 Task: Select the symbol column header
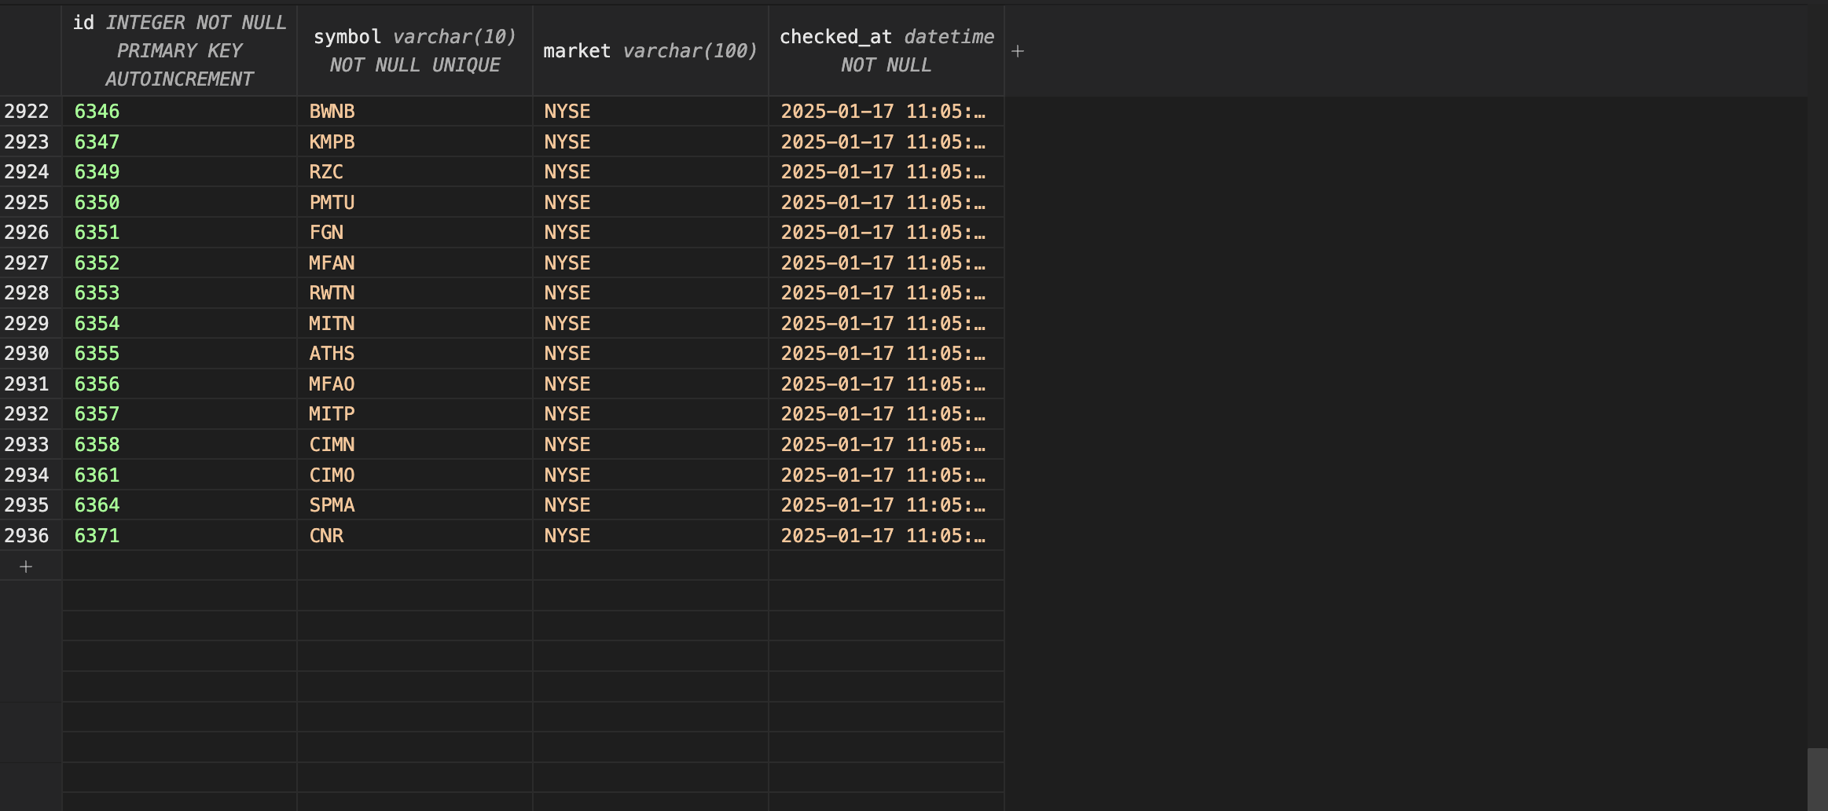[415, 51]
